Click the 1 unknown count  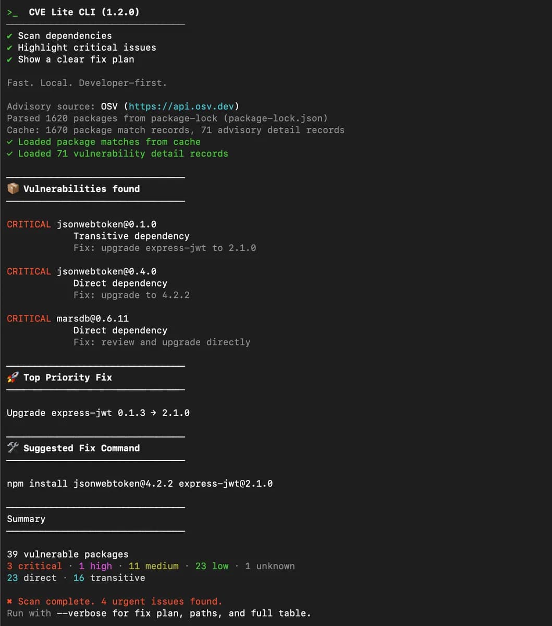270,566
